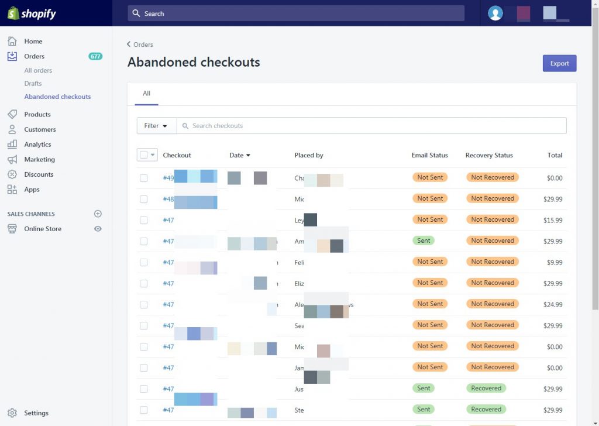Click the Export button
The width and height of the screenshot is (599, 426).
pos(559,63)
